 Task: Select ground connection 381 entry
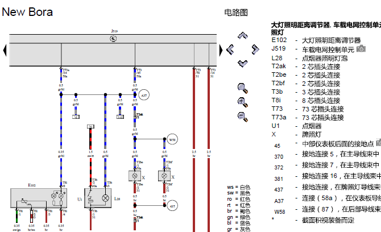328,177
